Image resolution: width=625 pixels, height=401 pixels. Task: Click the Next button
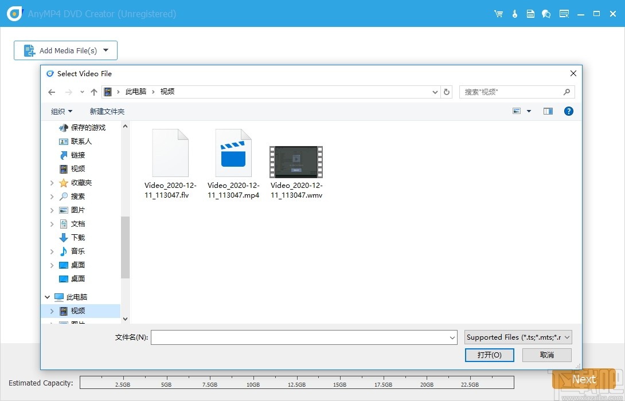click(x=584, y=379)
